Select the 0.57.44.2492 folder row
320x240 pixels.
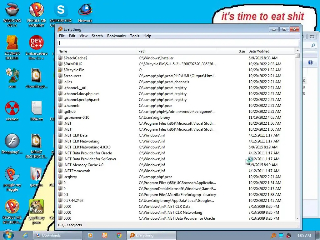[176, 200]
